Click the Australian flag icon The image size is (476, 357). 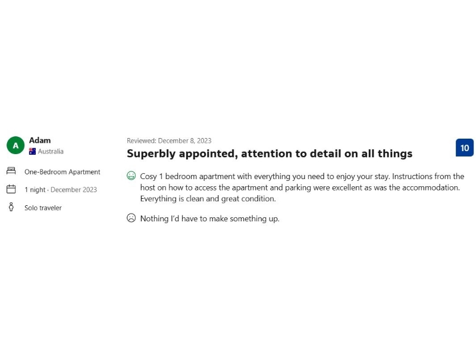tap(33, 152)
